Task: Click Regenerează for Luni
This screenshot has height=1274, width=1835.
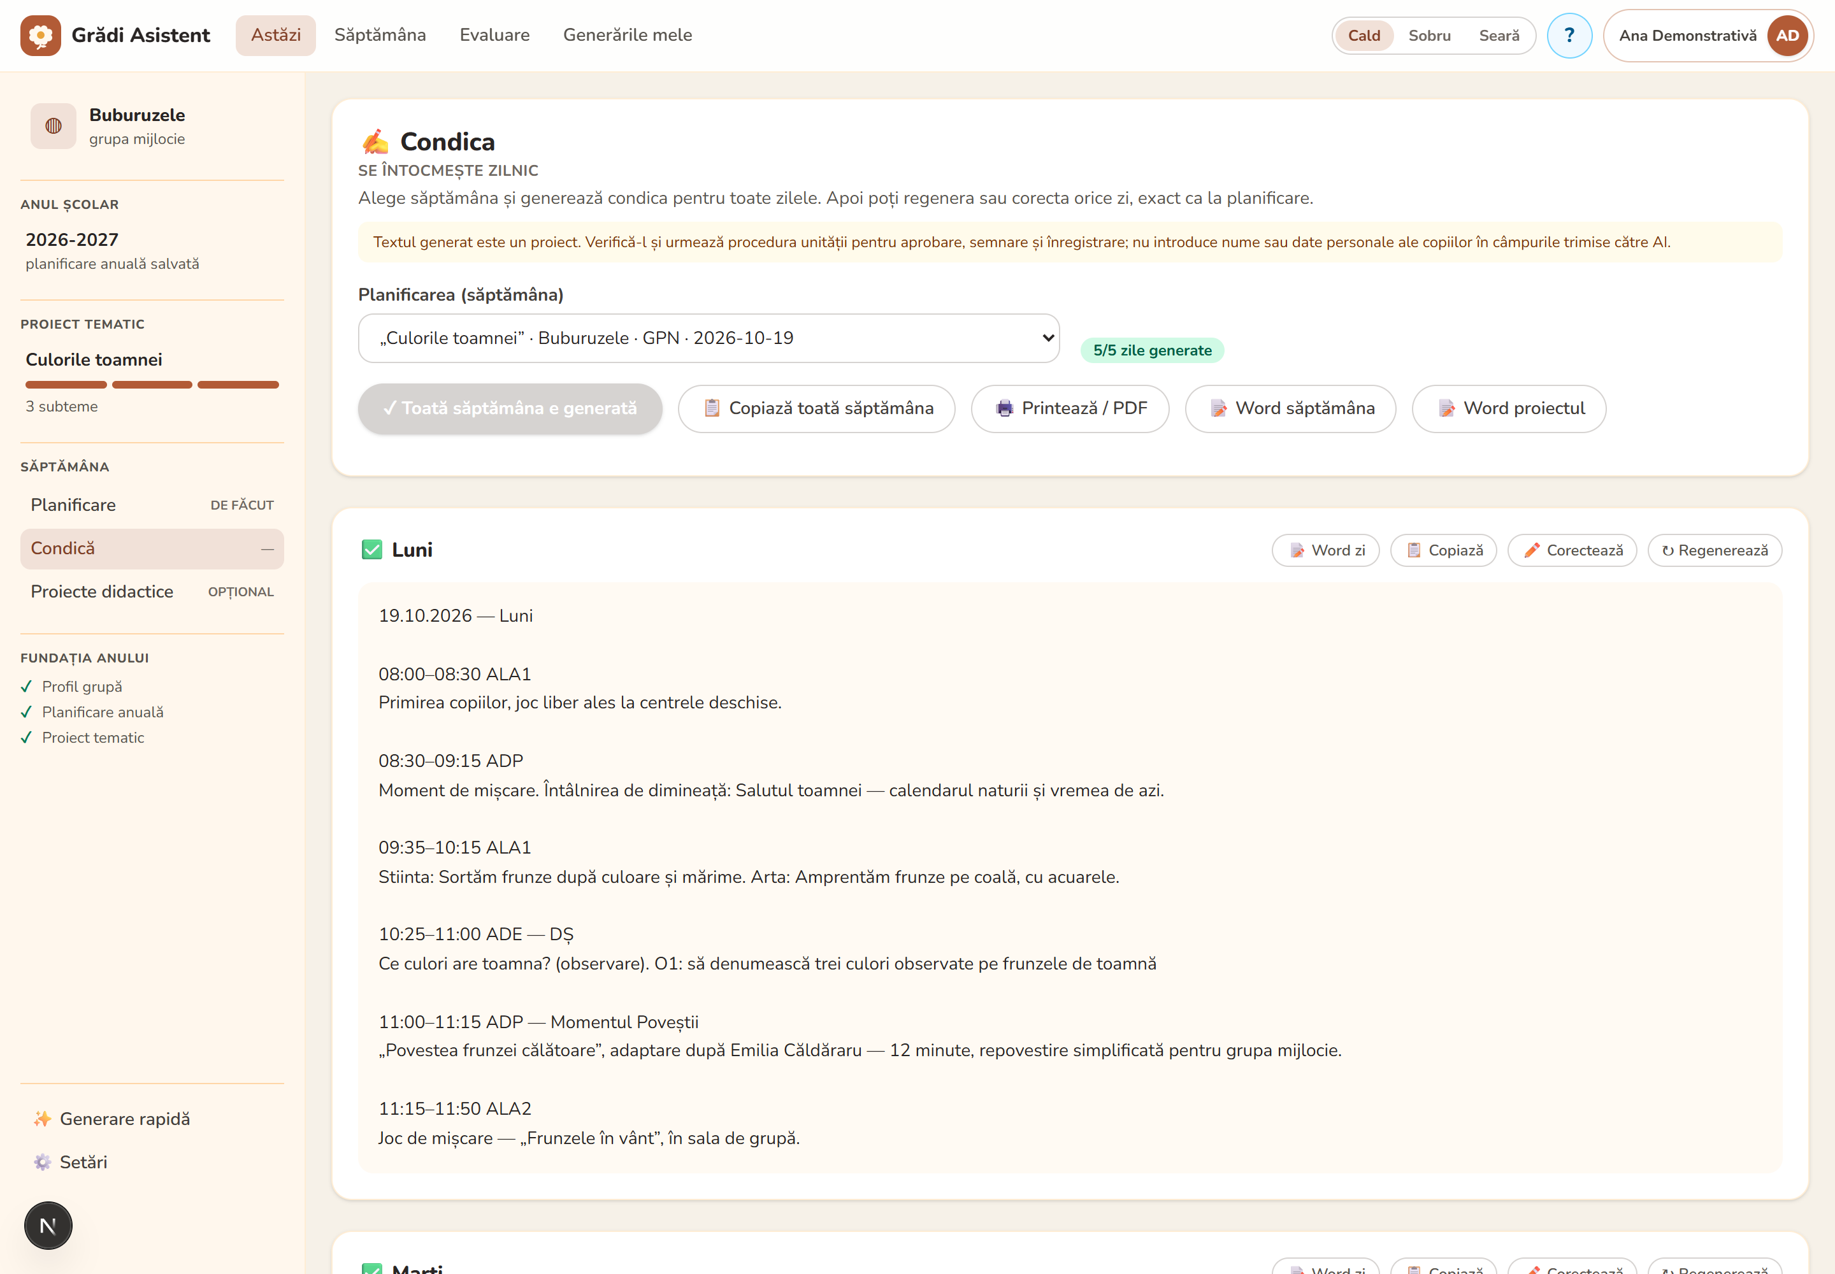Action: [1715, 551]
